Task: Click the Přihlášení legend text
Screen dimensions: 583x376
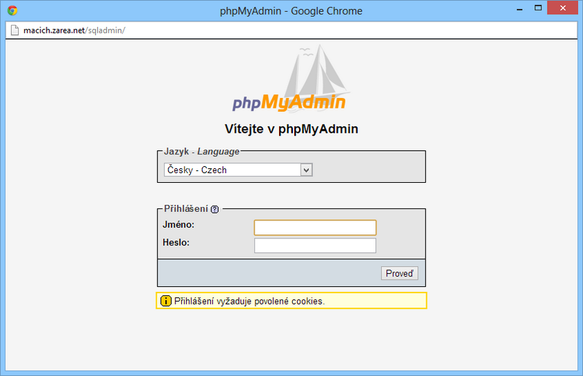Action: [185, 209]
